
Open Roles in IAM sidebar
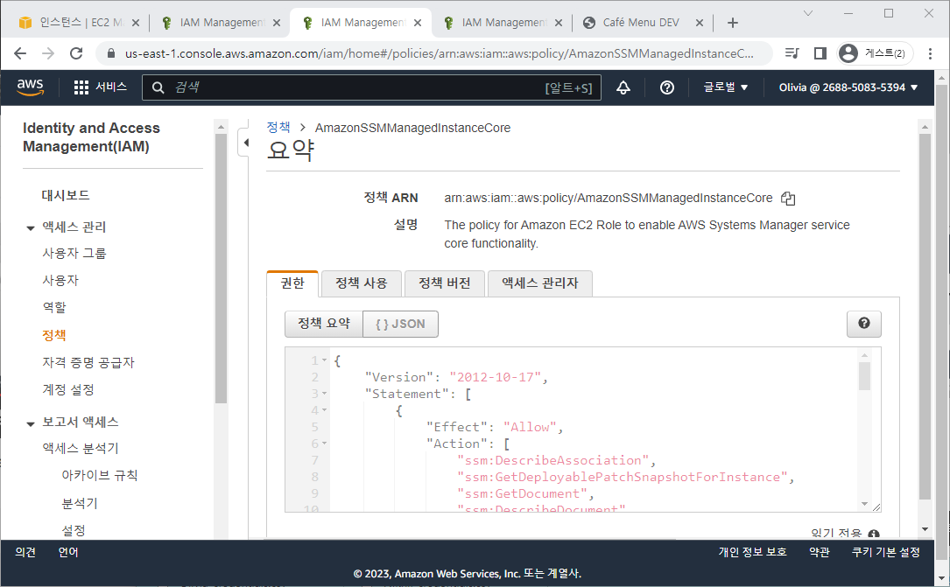click(x=54, y=307)
